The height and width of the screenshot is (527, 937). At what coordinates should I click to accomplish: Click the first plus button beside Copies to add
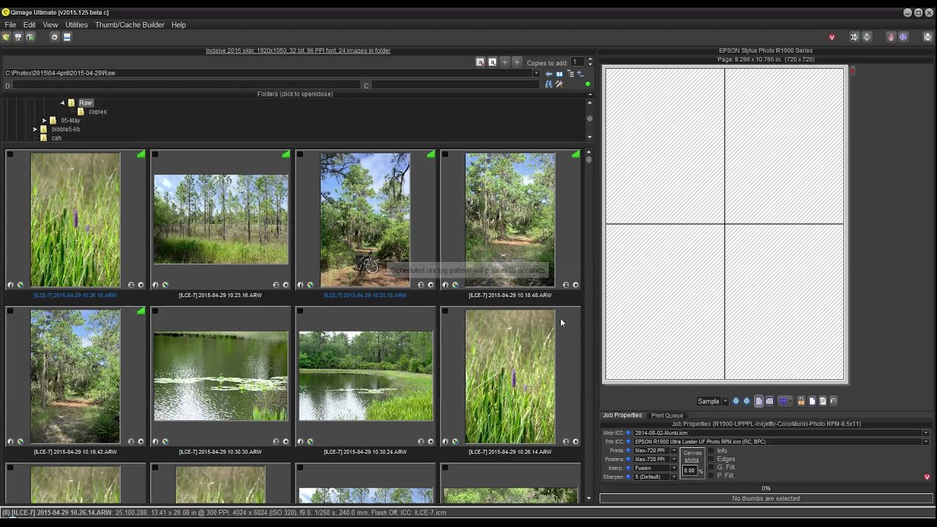tap(505, 62)
